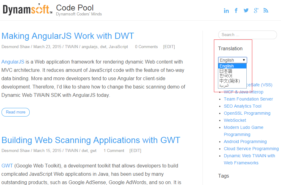
Task: Open the Facebook social icon
Action: point(236,10)
